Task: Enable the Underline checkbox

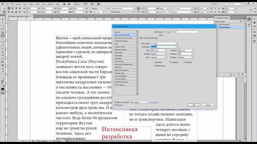Action: [x=153, y=62]
